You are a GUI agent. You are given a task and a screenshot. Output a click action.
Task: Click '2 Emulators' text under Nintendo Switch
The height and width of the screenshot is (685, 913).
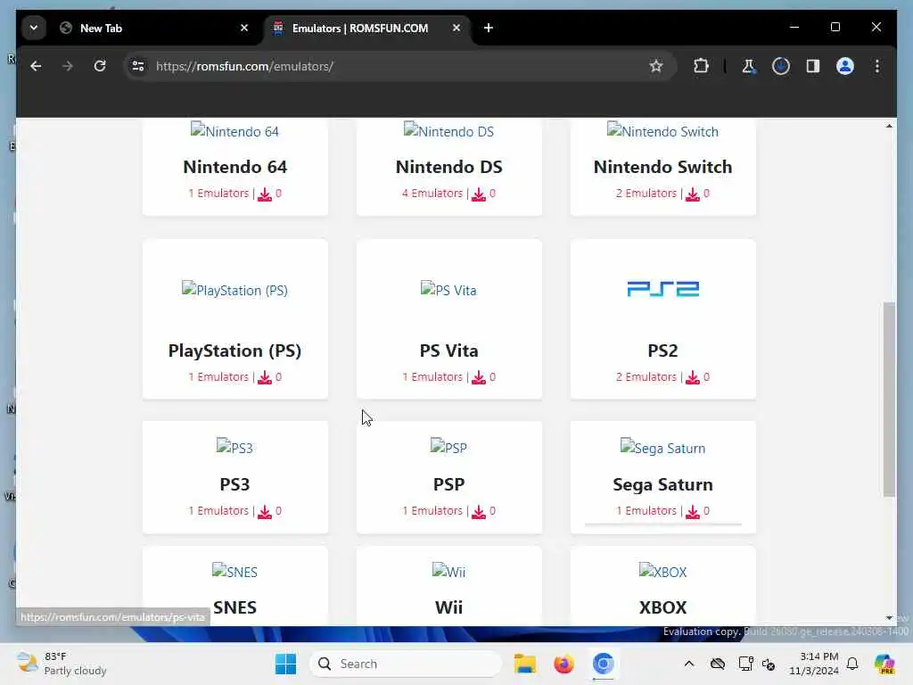coord(646,194)
